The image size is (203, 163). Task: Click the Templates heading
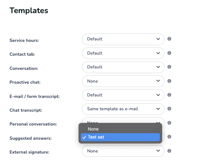[x=29, y=11]
